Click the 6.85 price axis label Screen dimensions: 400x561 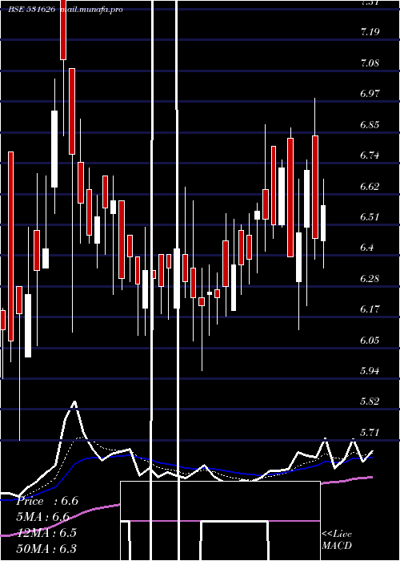(x=370, y=125)
